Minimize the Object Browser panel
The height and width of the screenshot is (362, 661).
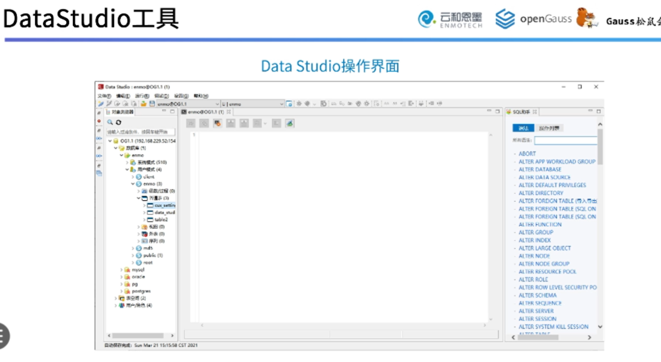(x=164, y=111)
